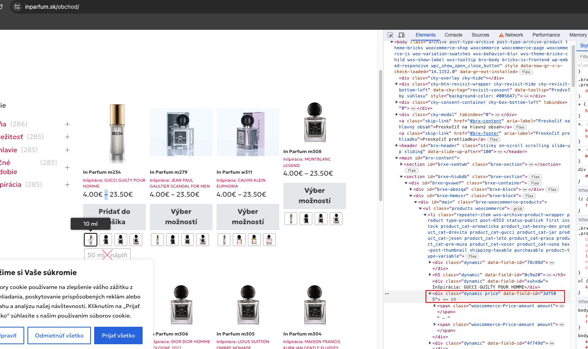Screen dimensions: 588x349
Task: Expand the plus next to the 'ežitosť (285)' filter
Action: [x=68, y=137]
